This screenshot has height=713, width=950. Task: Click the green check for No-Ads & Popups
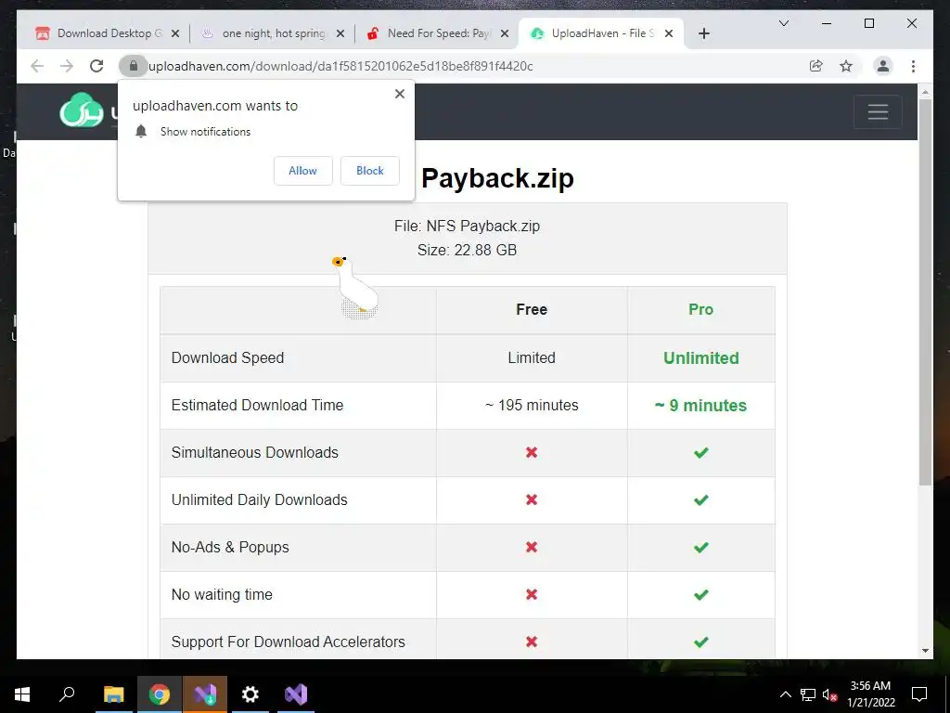(x=701, y=547)
